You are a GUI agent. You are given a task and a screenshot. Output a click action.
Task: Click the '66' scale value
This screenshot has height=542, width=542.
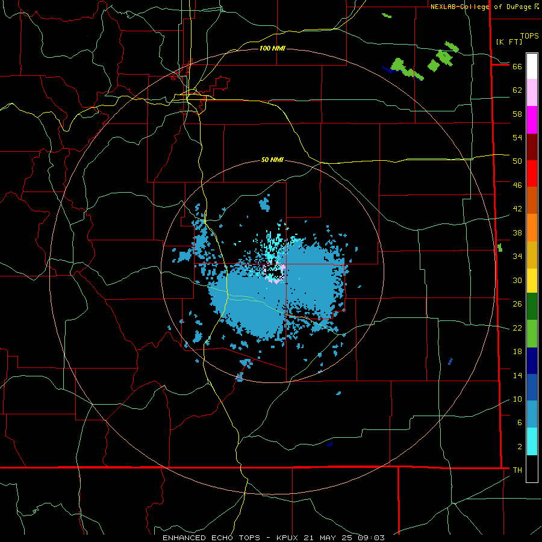click(x=517, y=67)
